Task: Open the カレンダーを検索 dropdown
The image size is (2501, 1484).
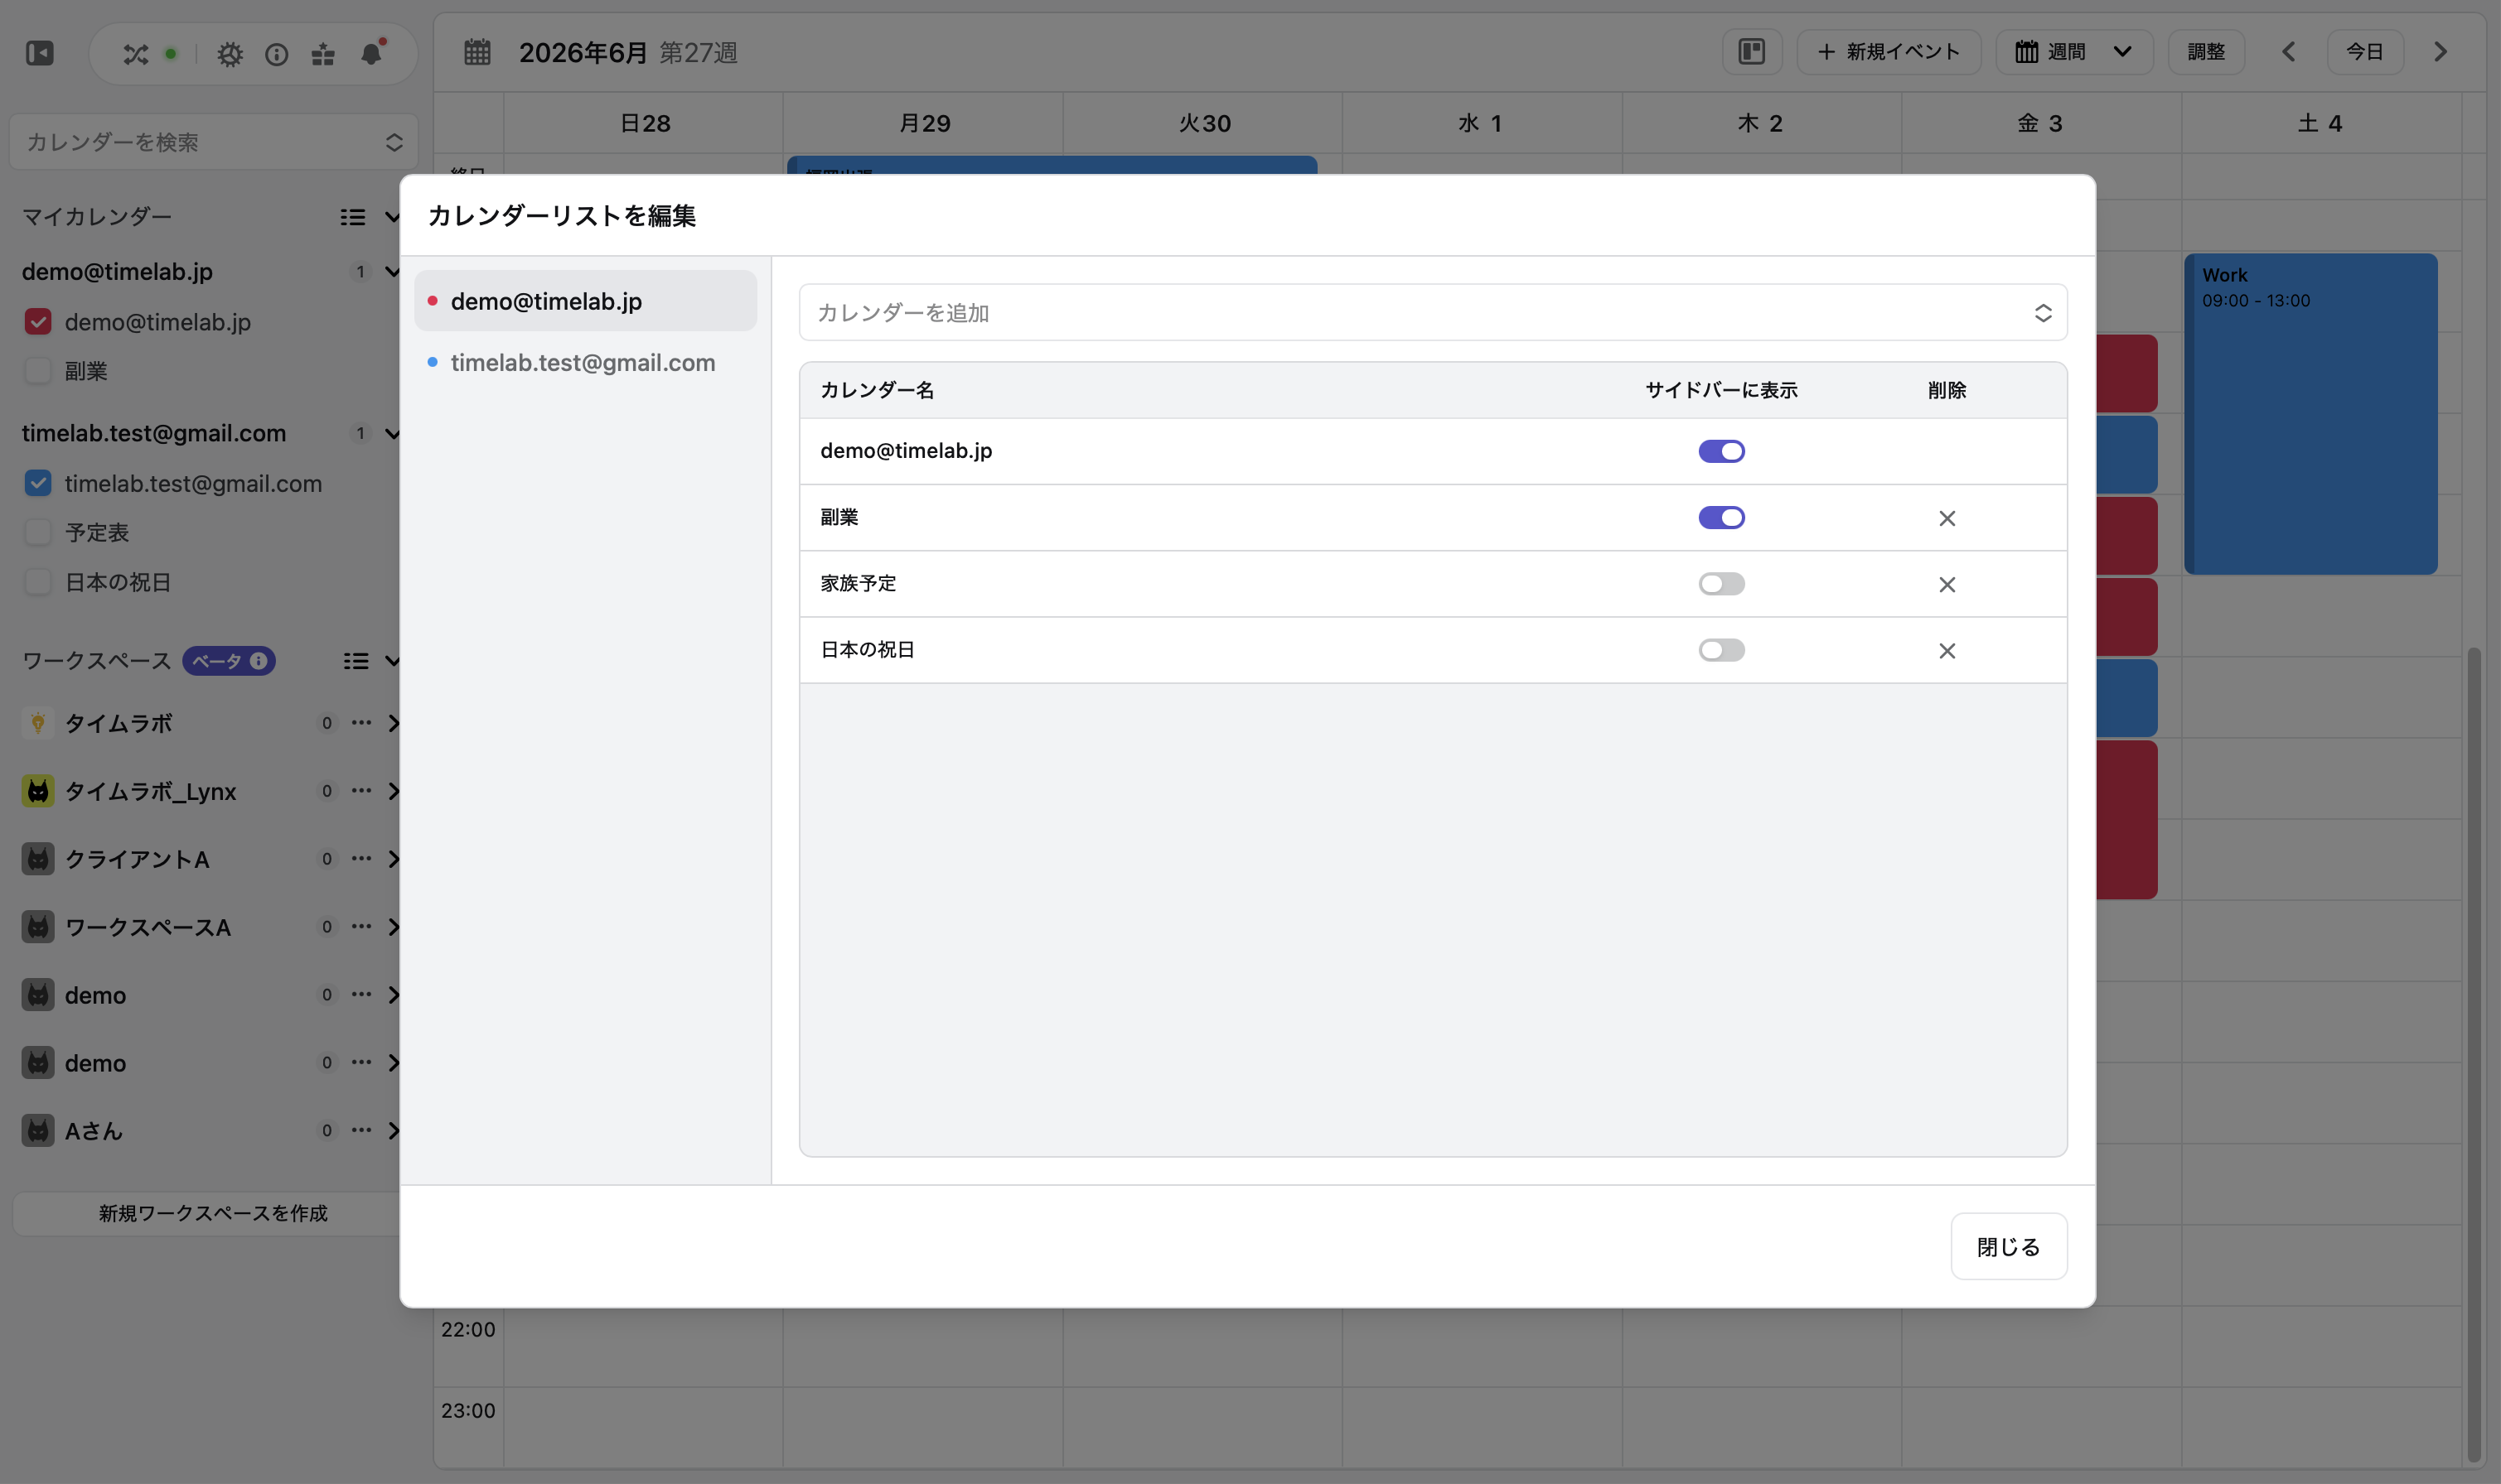Action: tap(213, 142)
